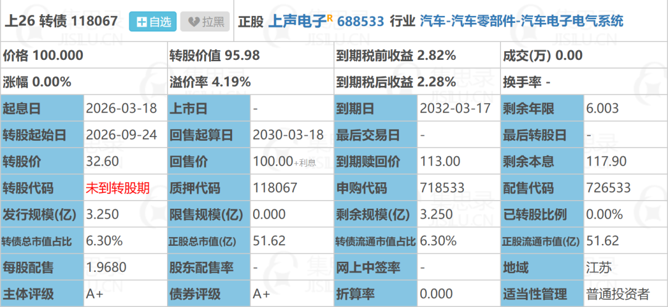Screen dimensions: 668x307
Task: Click the 起息日 label cell
Action: point(42,109)
